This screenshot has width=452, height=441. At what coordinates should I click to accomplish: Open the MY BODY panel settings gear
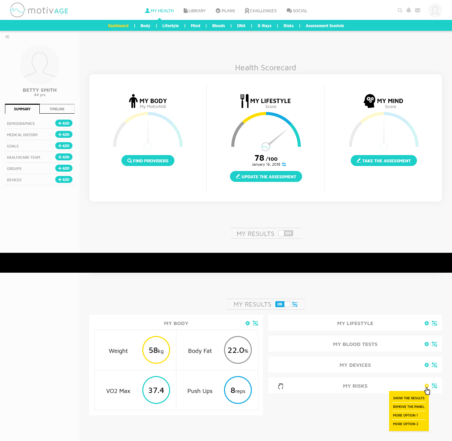click(x=248, y=323)
